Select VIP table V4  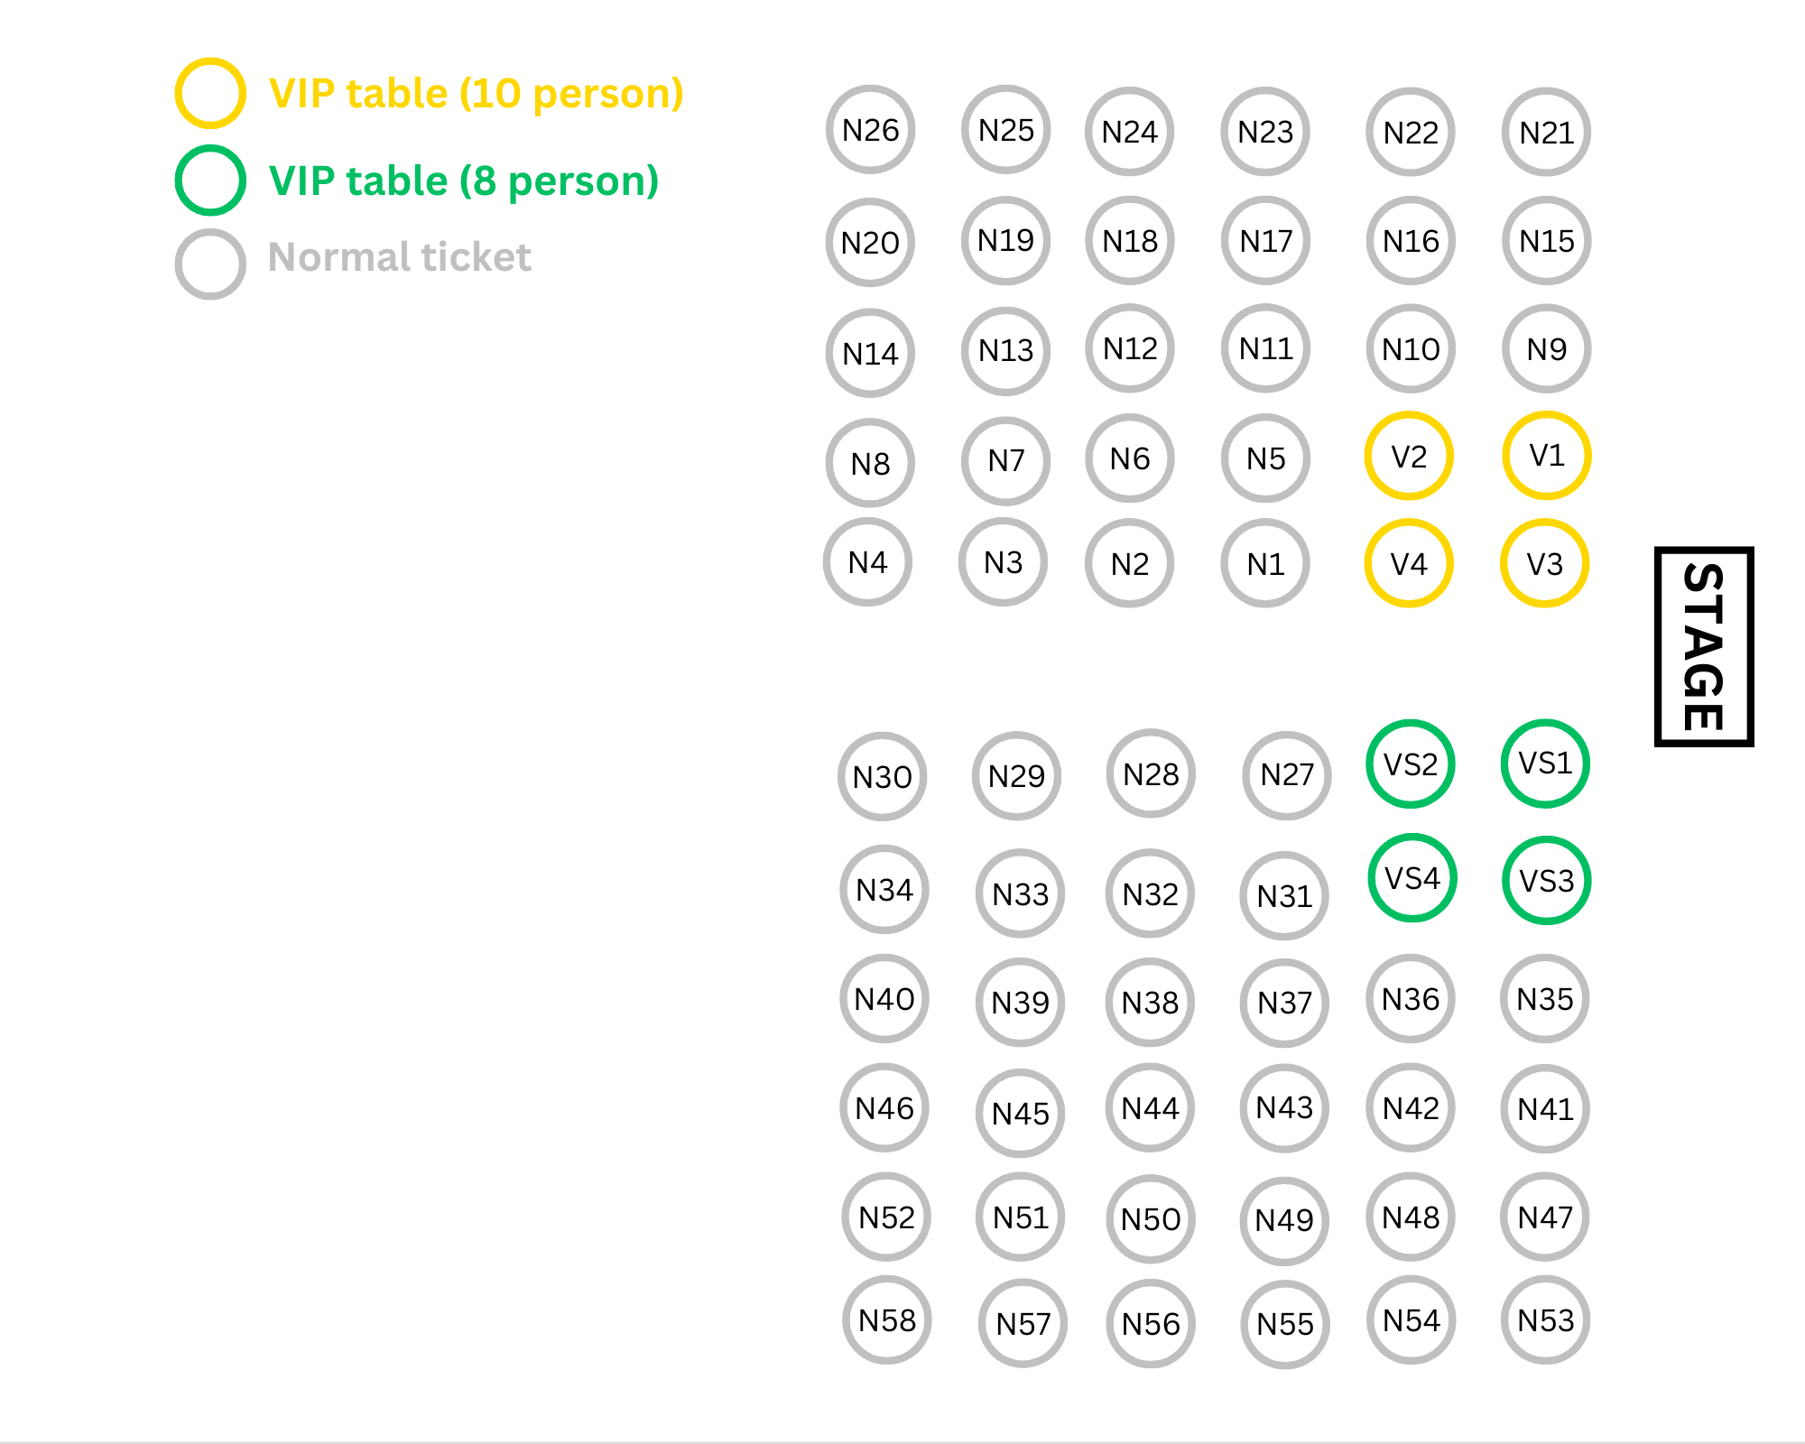pos(1409,563)
